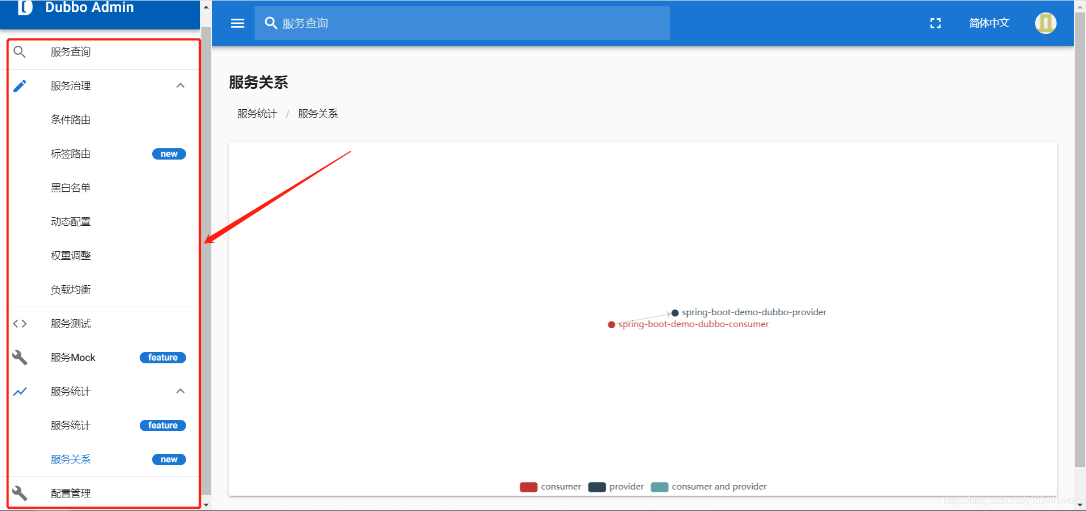Click the code brackets icon beside 服务测试
1086x511 pixels.
(x=20, y=324)
